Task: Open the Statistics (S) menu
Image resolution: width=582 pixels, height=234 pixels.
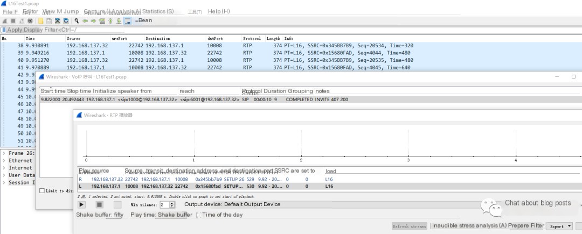Action: click(x=158, y=11)
